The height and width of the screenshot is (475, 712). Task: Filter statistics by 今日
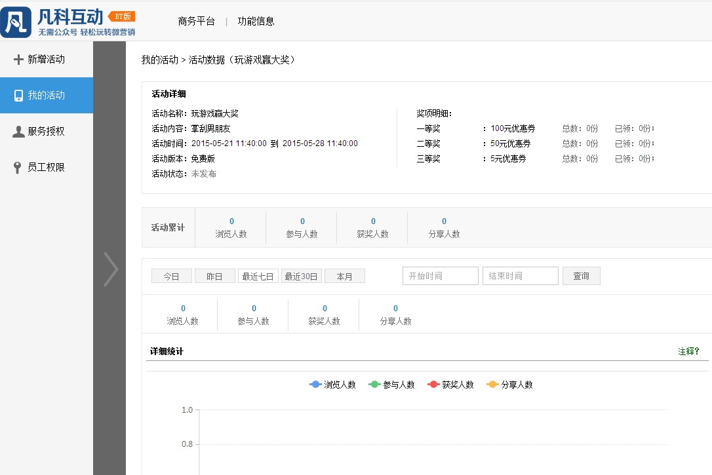172,276
